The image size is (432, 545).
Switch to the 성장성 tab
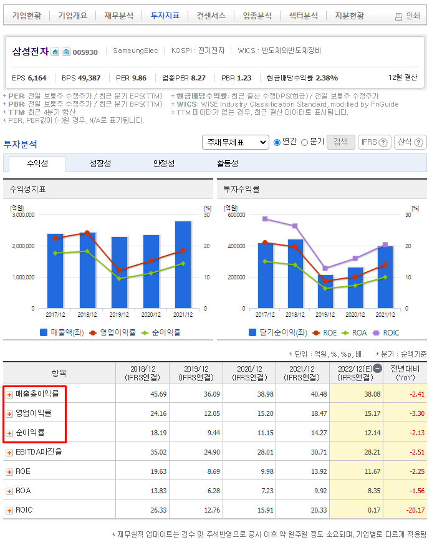point(100,164)
